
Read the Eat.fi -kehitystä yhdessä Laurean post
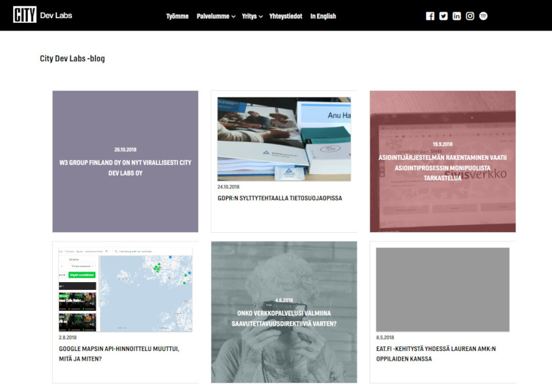tap(436, 354)
